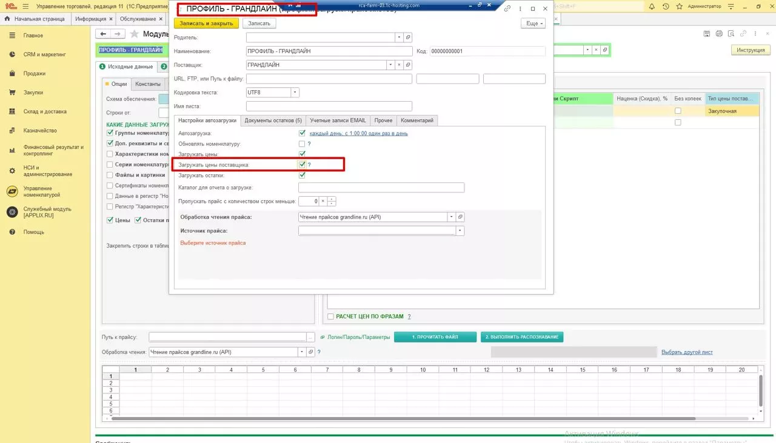The image size is (776, 443).
Task: Expand the Источник прайса dropdown
Action: [x=460, y=231]
